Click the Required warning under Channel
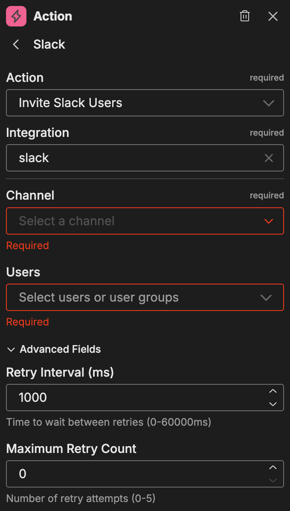Screen dimensions: 290x511 click(x=27, y=245)
